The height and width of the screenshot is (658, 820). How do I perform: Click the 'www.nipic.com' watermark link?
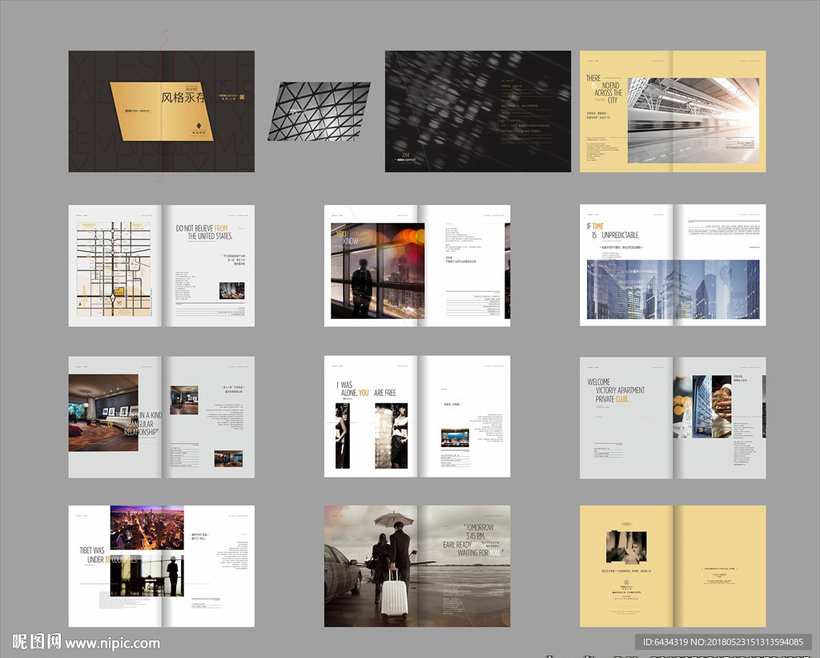112,644
